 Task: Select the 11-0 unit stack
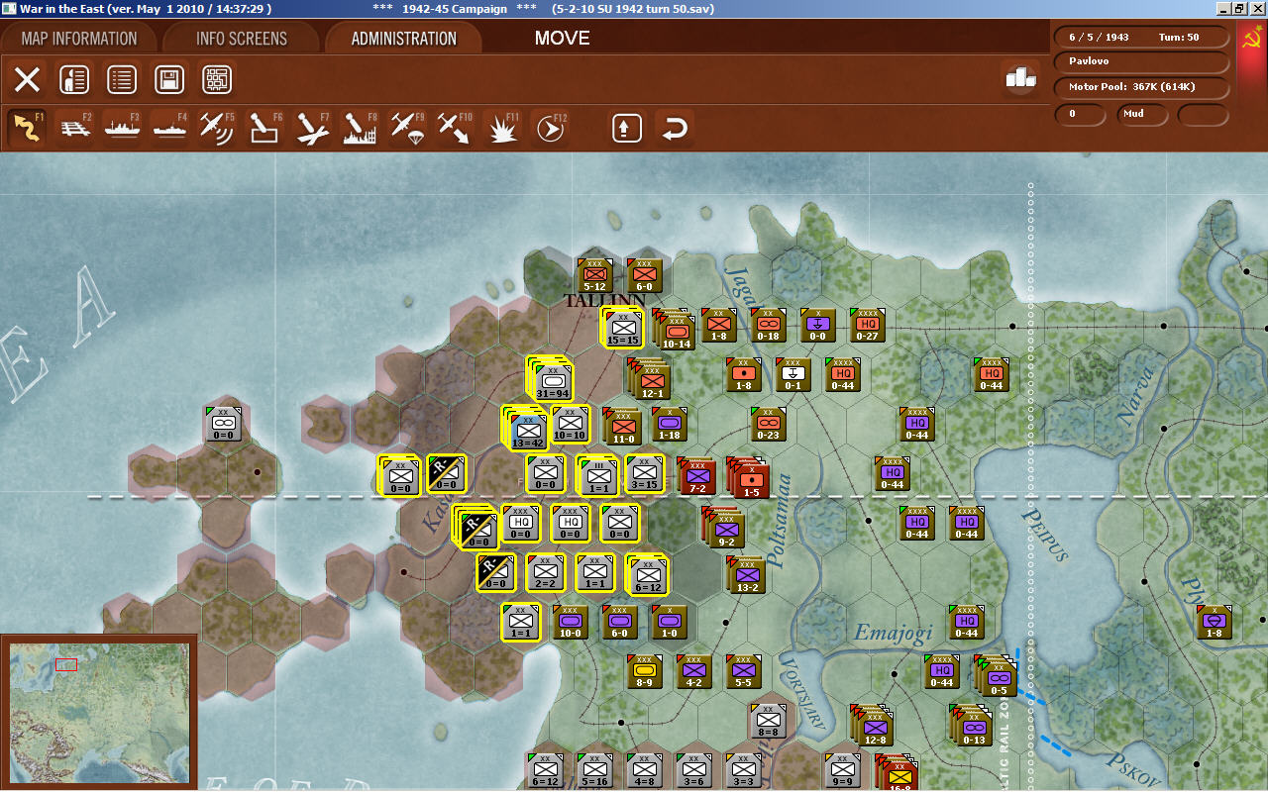coord(622,426)
